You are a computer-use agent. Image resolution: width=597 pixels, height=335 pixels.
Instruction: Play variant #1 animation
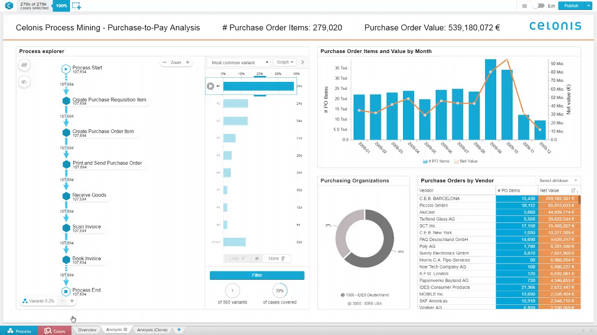(x=210, y=86)
